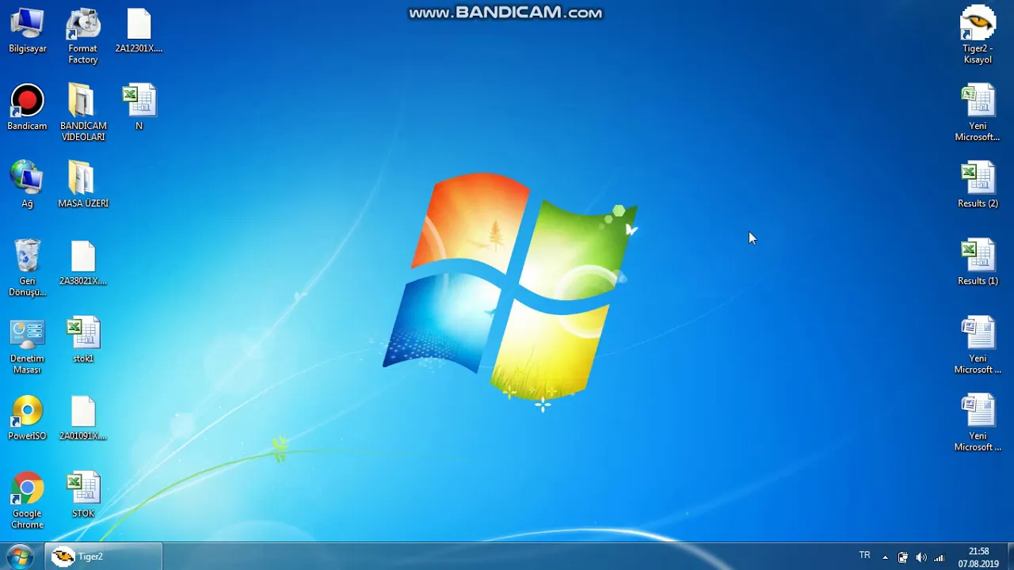Open the volume speaker tray icon
The image size is (1014, 570).
click(x=921, y=557)
